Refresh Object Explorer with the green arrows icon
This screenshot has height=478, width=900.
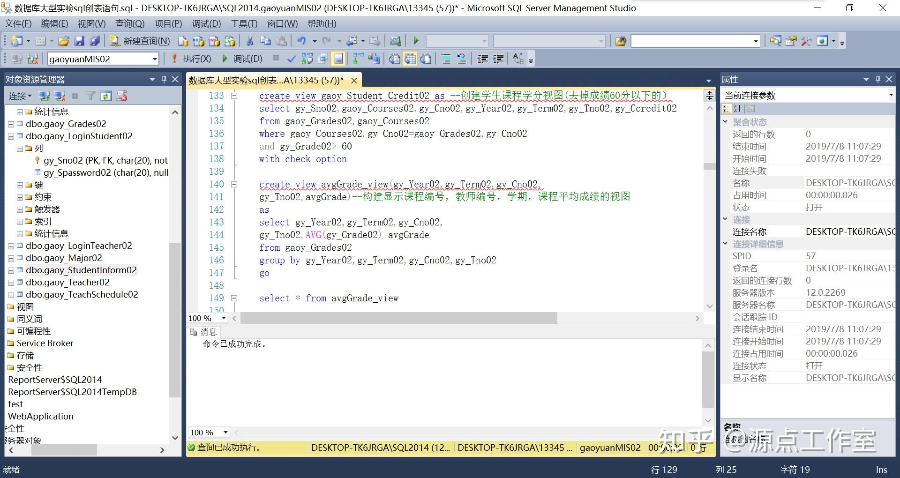click(x=106, y=96)
